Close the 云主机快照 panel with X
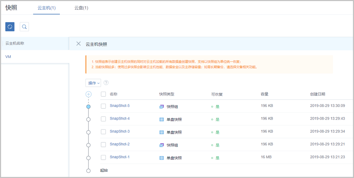354x178 pixels. click(x=79, y=44)
